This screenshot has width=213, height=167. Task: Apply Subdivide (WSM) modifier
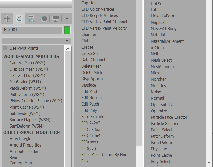pos(25,113)
